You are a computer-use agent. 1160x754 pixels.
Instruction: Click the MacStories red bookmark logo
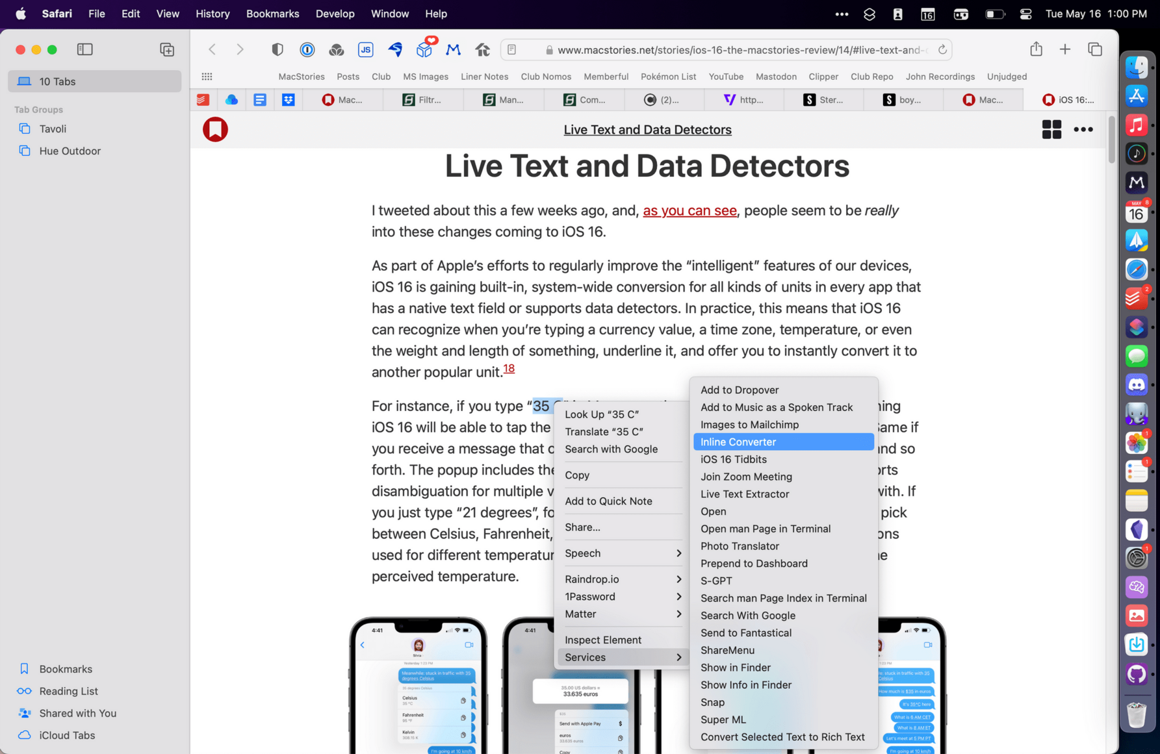[215, 129]
